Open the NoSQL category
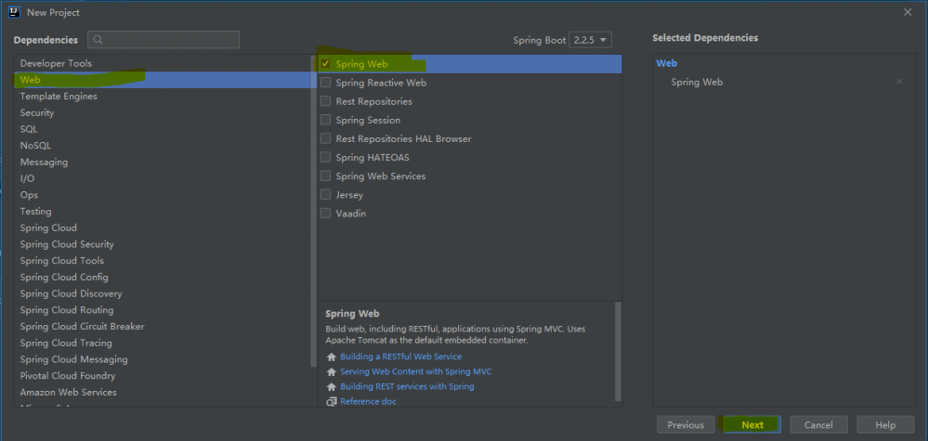Viewport: 928px width, 441px height. (x=164, y=146)
